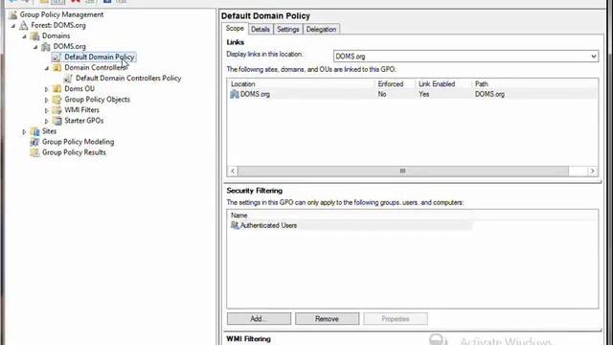The image size is (613, 345).
Task: Select the Starter GPOs label
Action: tap(84, 121)
